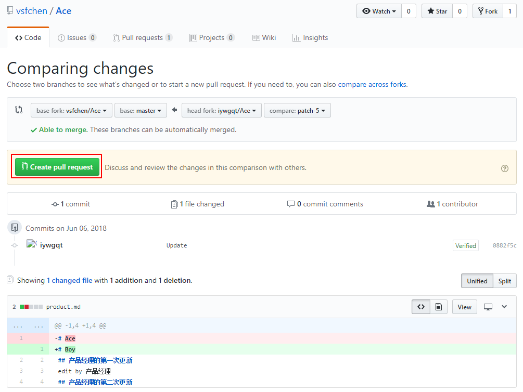Switch to Unified diff view
Image resolution: width=523 pixels, height=392 pixels.
pos(477,281)
